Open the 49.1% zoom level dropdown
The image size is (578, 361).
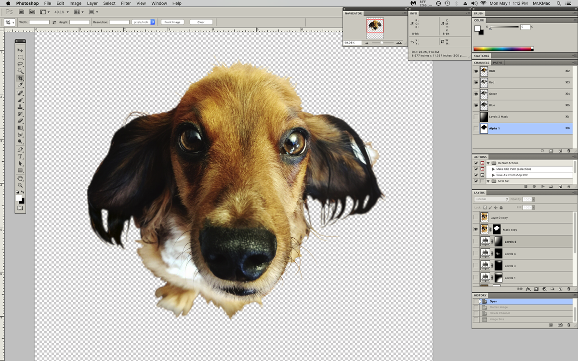point(61,12)
